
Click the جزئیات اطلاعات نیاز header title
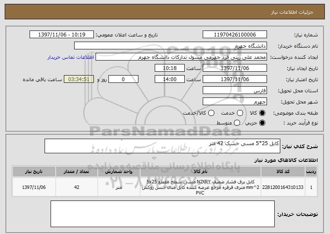(x=292, y=12)
